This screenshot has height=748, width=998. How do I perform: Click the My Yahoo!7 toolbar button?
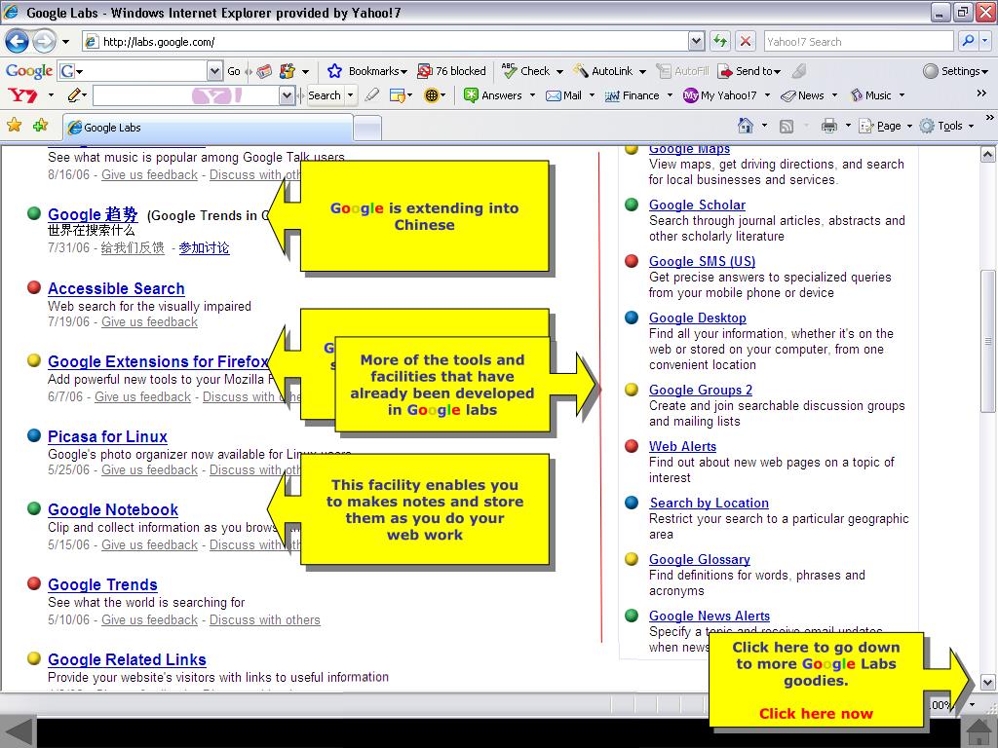pyautogui.click(x=720, y=95)
